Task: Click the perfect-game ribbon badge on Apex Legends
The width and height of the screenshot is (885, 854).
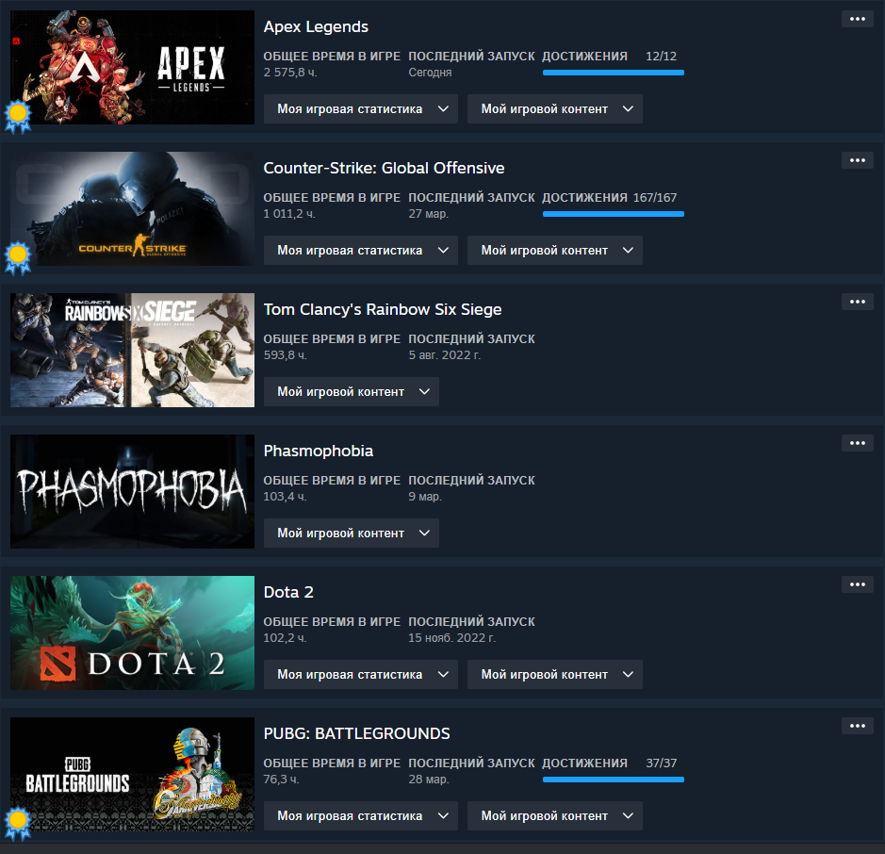Action: (x=18, y=116)
